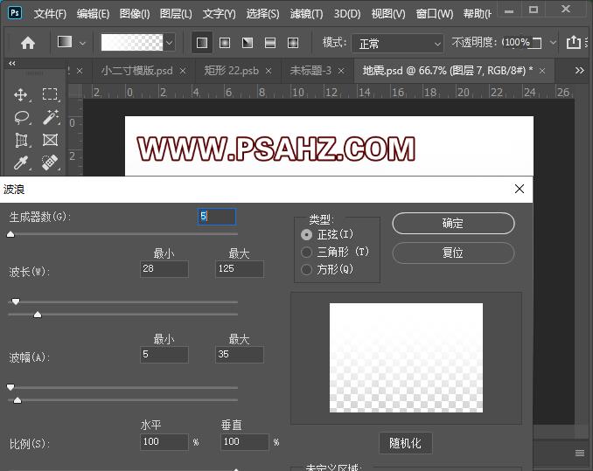Click the 确定 button

tap(453, 223)
